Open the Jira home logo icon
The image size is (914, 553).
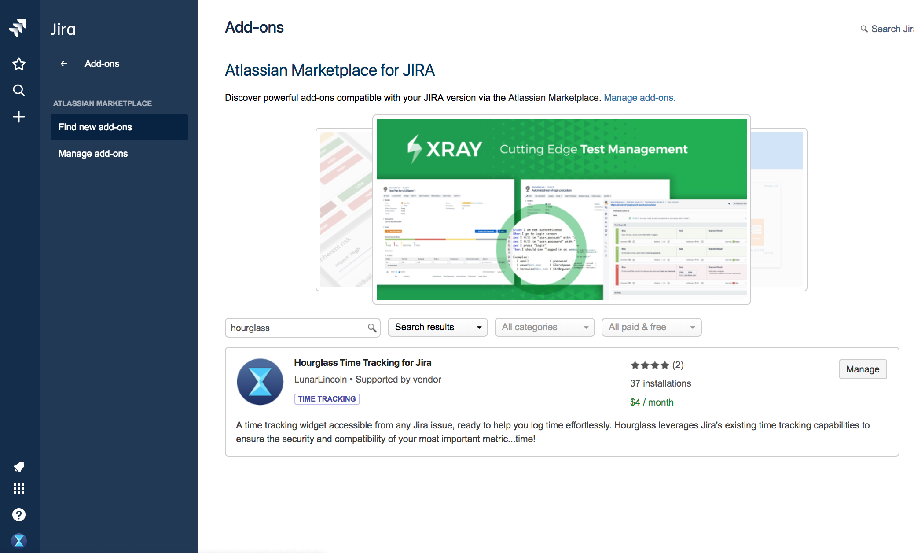[18, 28]
